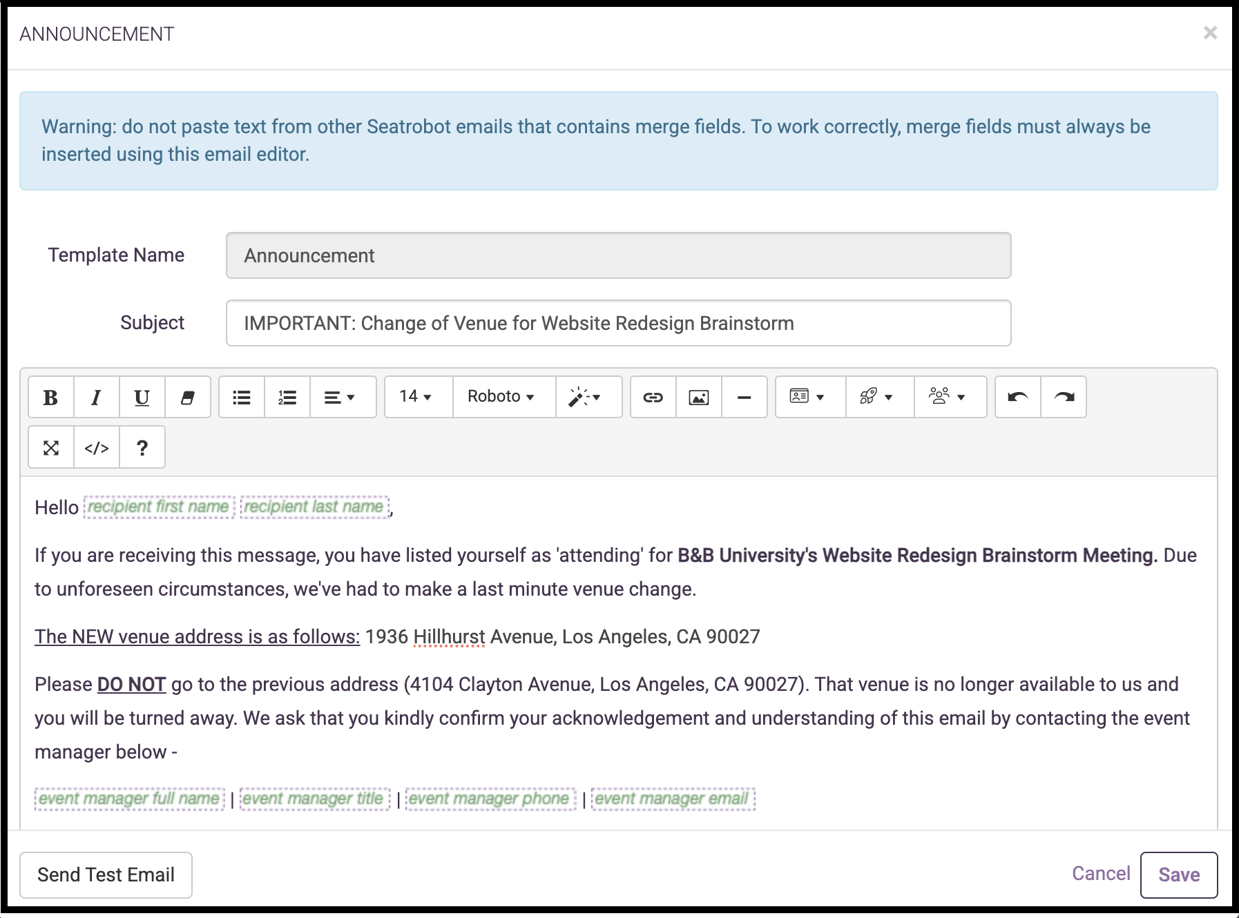Select the recipient last name merge field

pos(314,507)
